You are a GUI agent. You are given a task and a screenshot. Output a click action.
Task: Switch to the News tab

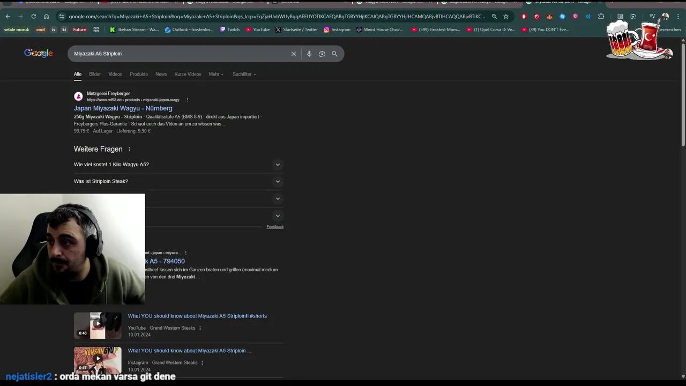coord(161,74)
